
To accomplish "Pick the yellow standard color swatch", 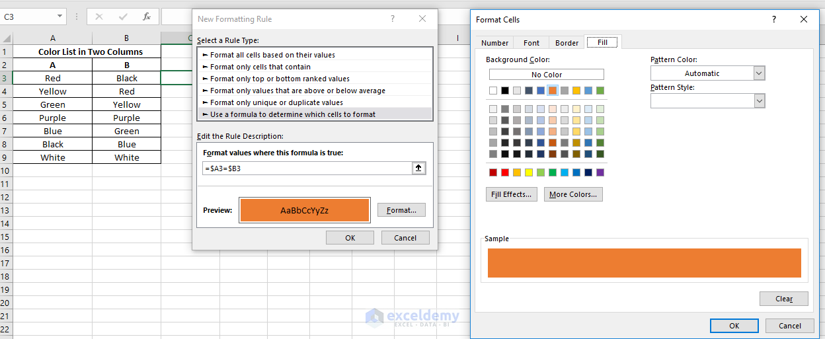I will (529, 172).
